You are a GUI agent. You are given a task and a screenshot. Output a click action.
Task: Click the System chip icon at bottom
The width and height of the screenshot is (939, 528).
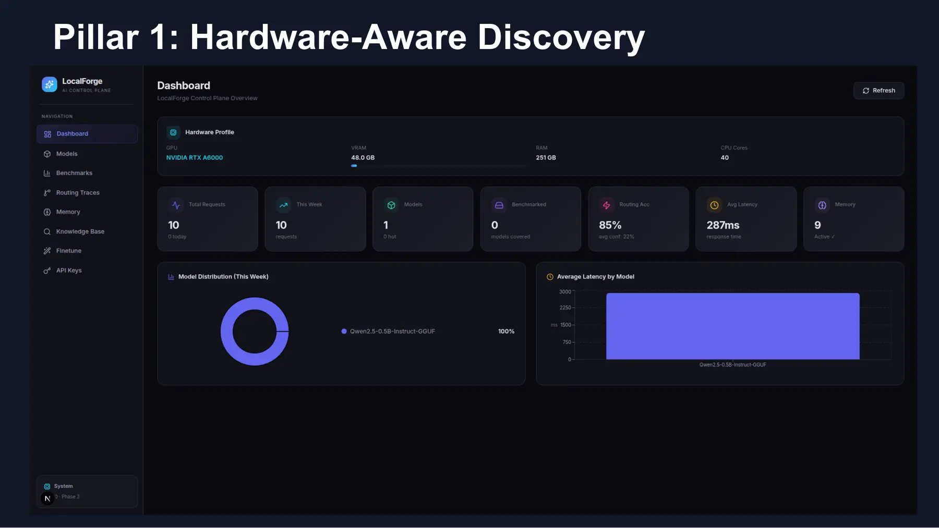click(x=47, y=486)
